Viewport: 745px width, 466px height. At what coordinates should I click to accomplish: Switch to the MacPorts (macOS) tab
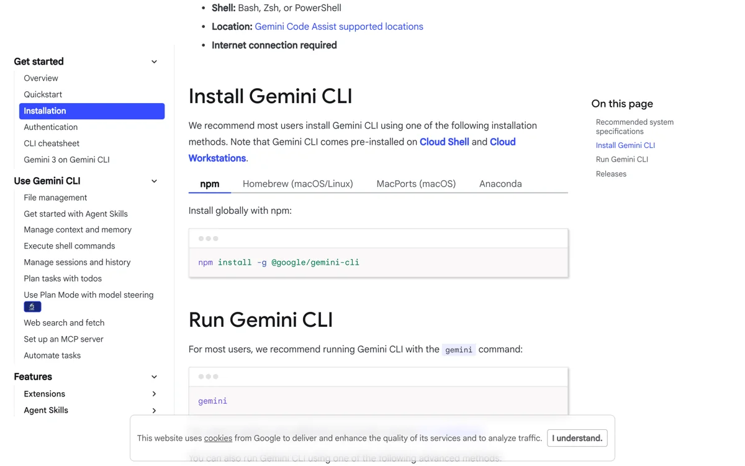[416, 184]
